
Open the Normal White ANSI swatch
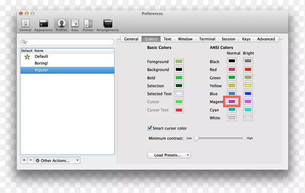232,118
